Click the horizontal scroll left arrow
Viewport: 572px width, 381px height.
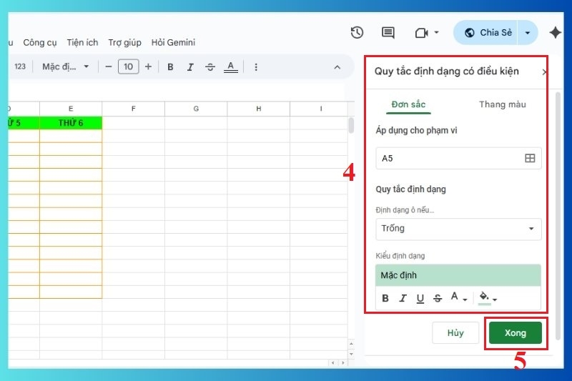click(332, 362)
